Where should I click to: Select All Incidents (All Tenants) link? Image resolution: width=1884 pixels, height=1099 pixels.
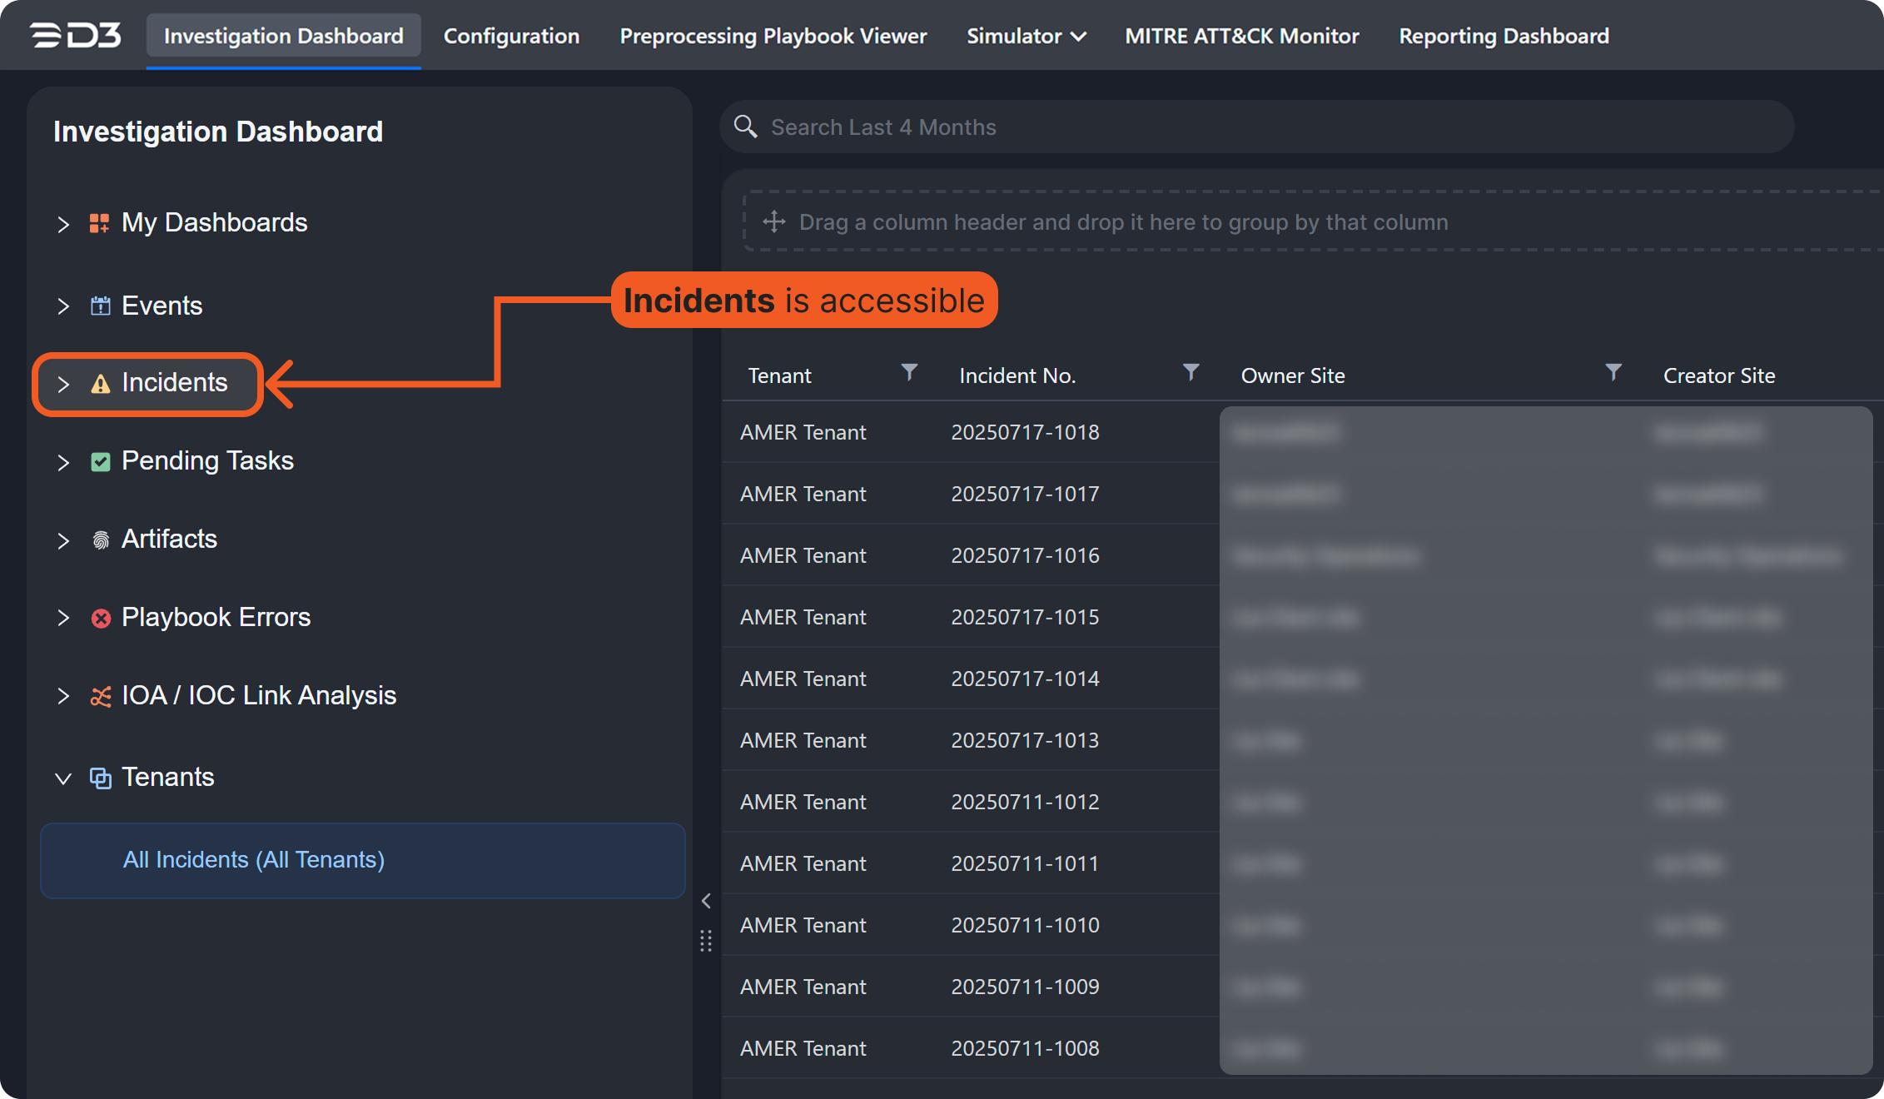coord(253,859)
